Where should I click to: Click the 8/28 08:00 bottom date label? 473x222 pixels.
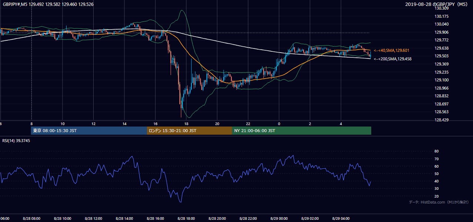point(31,218)
